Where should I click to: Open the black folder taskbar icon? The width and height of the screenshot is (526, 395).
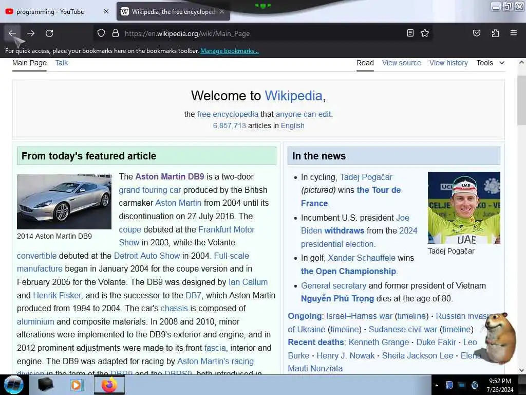[45, 385]
